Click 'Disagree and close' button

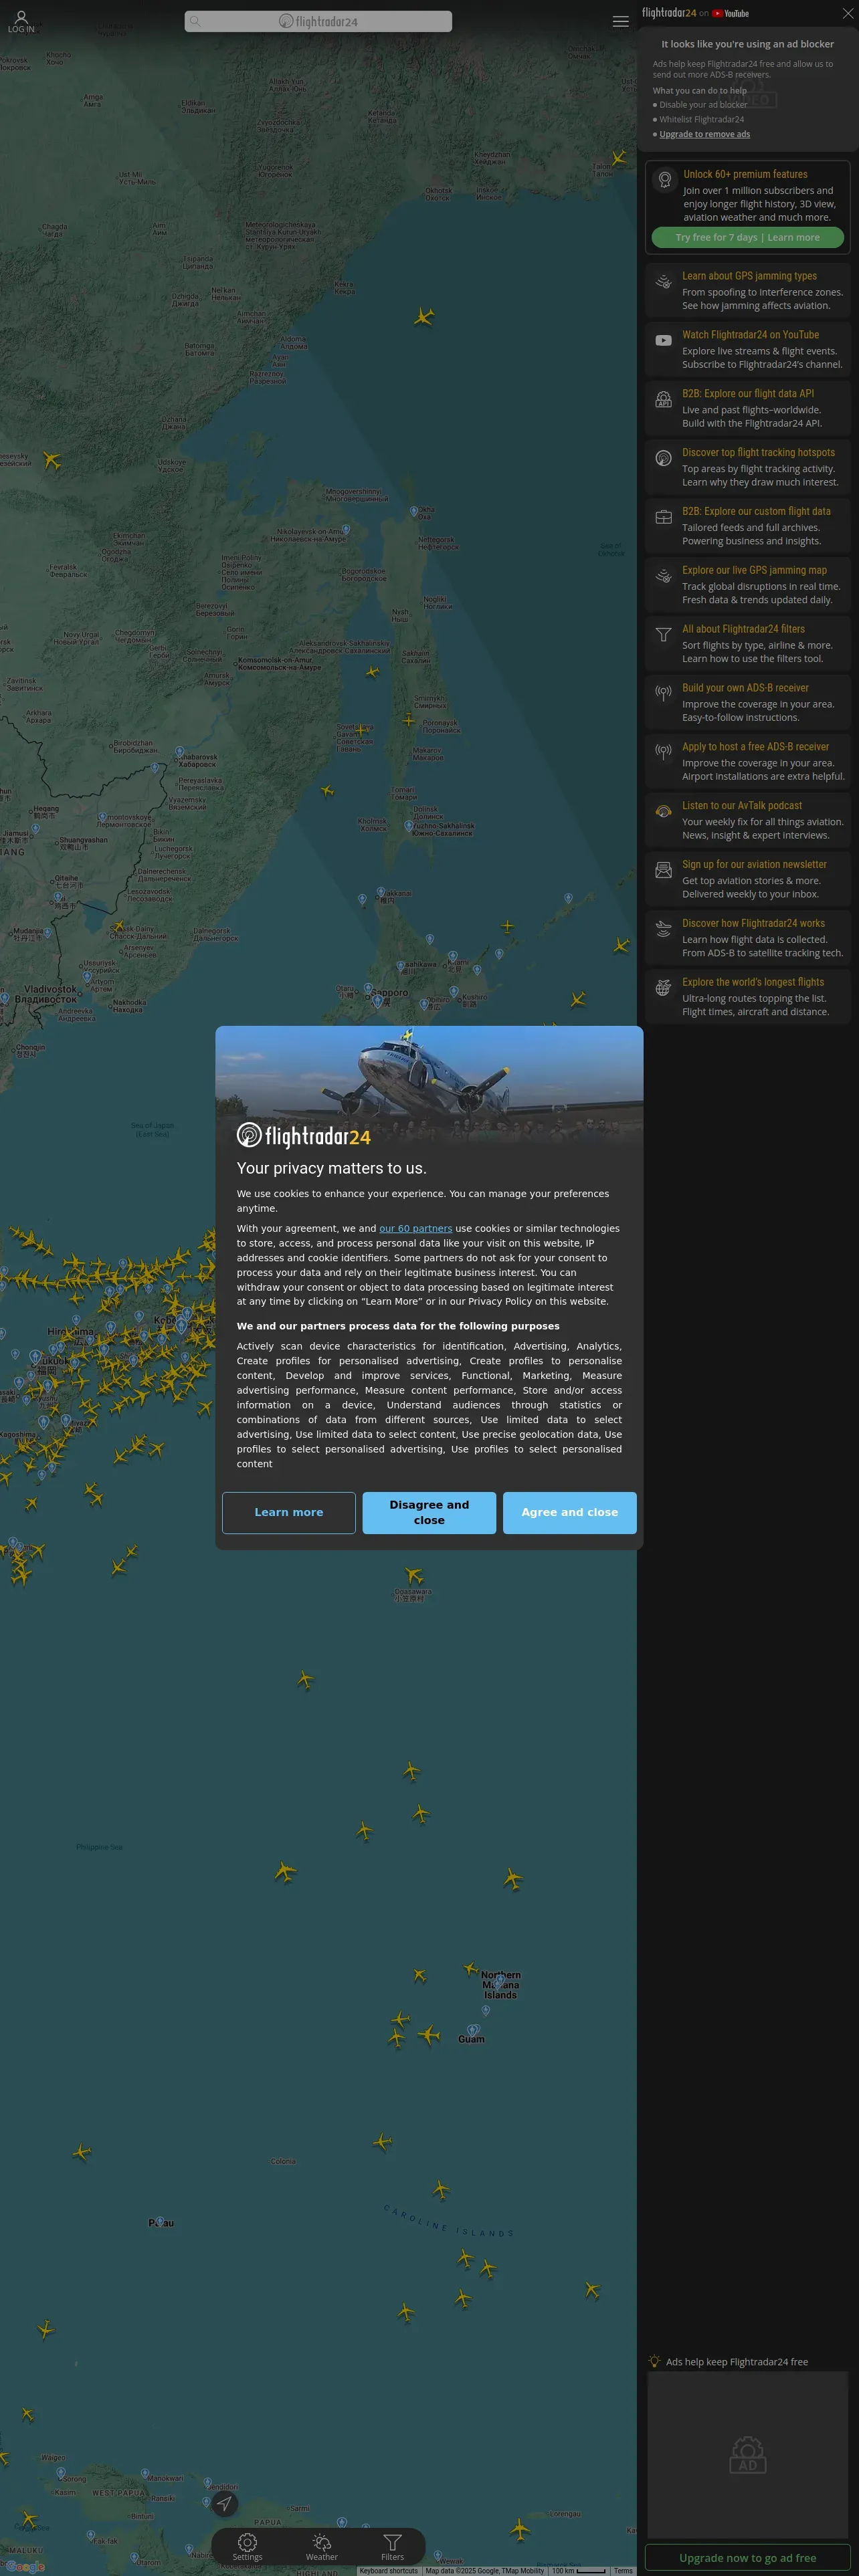429,1513
